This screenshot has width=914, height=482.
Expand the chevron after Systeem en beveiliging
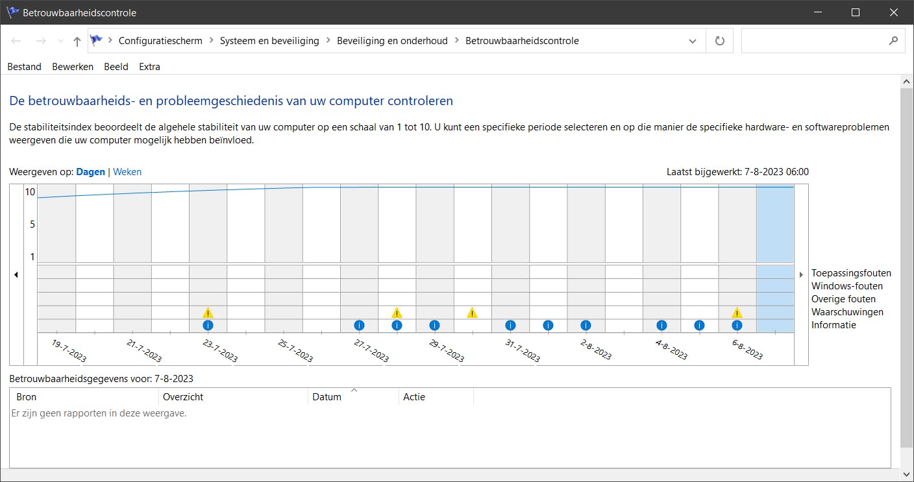coord(328,41)
